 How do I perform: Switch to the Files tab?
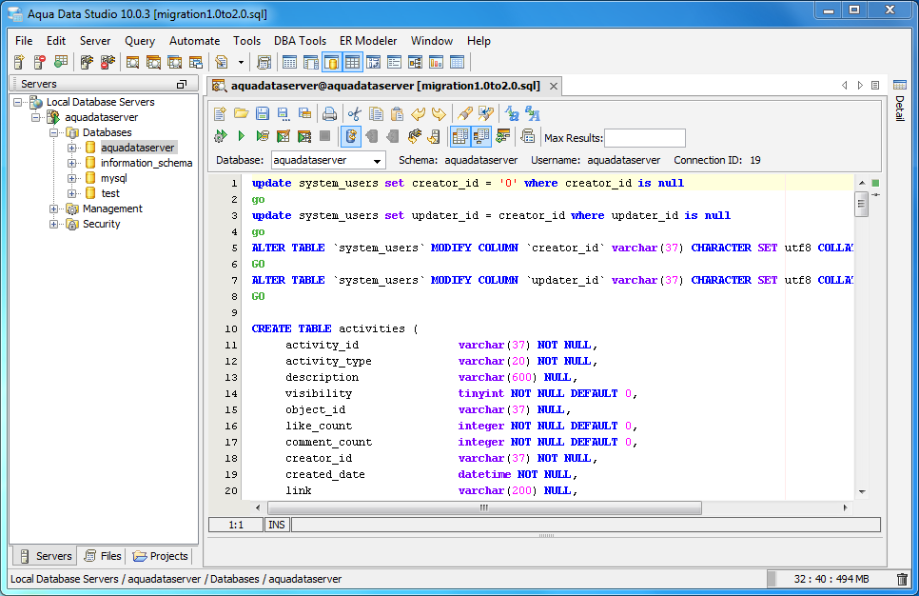tap(103, 556)
